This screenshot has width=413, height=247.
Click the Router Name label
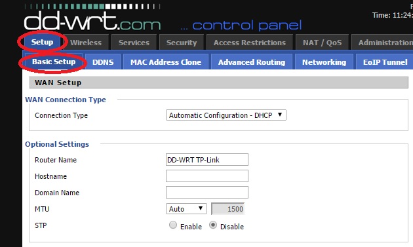[56, 160]
